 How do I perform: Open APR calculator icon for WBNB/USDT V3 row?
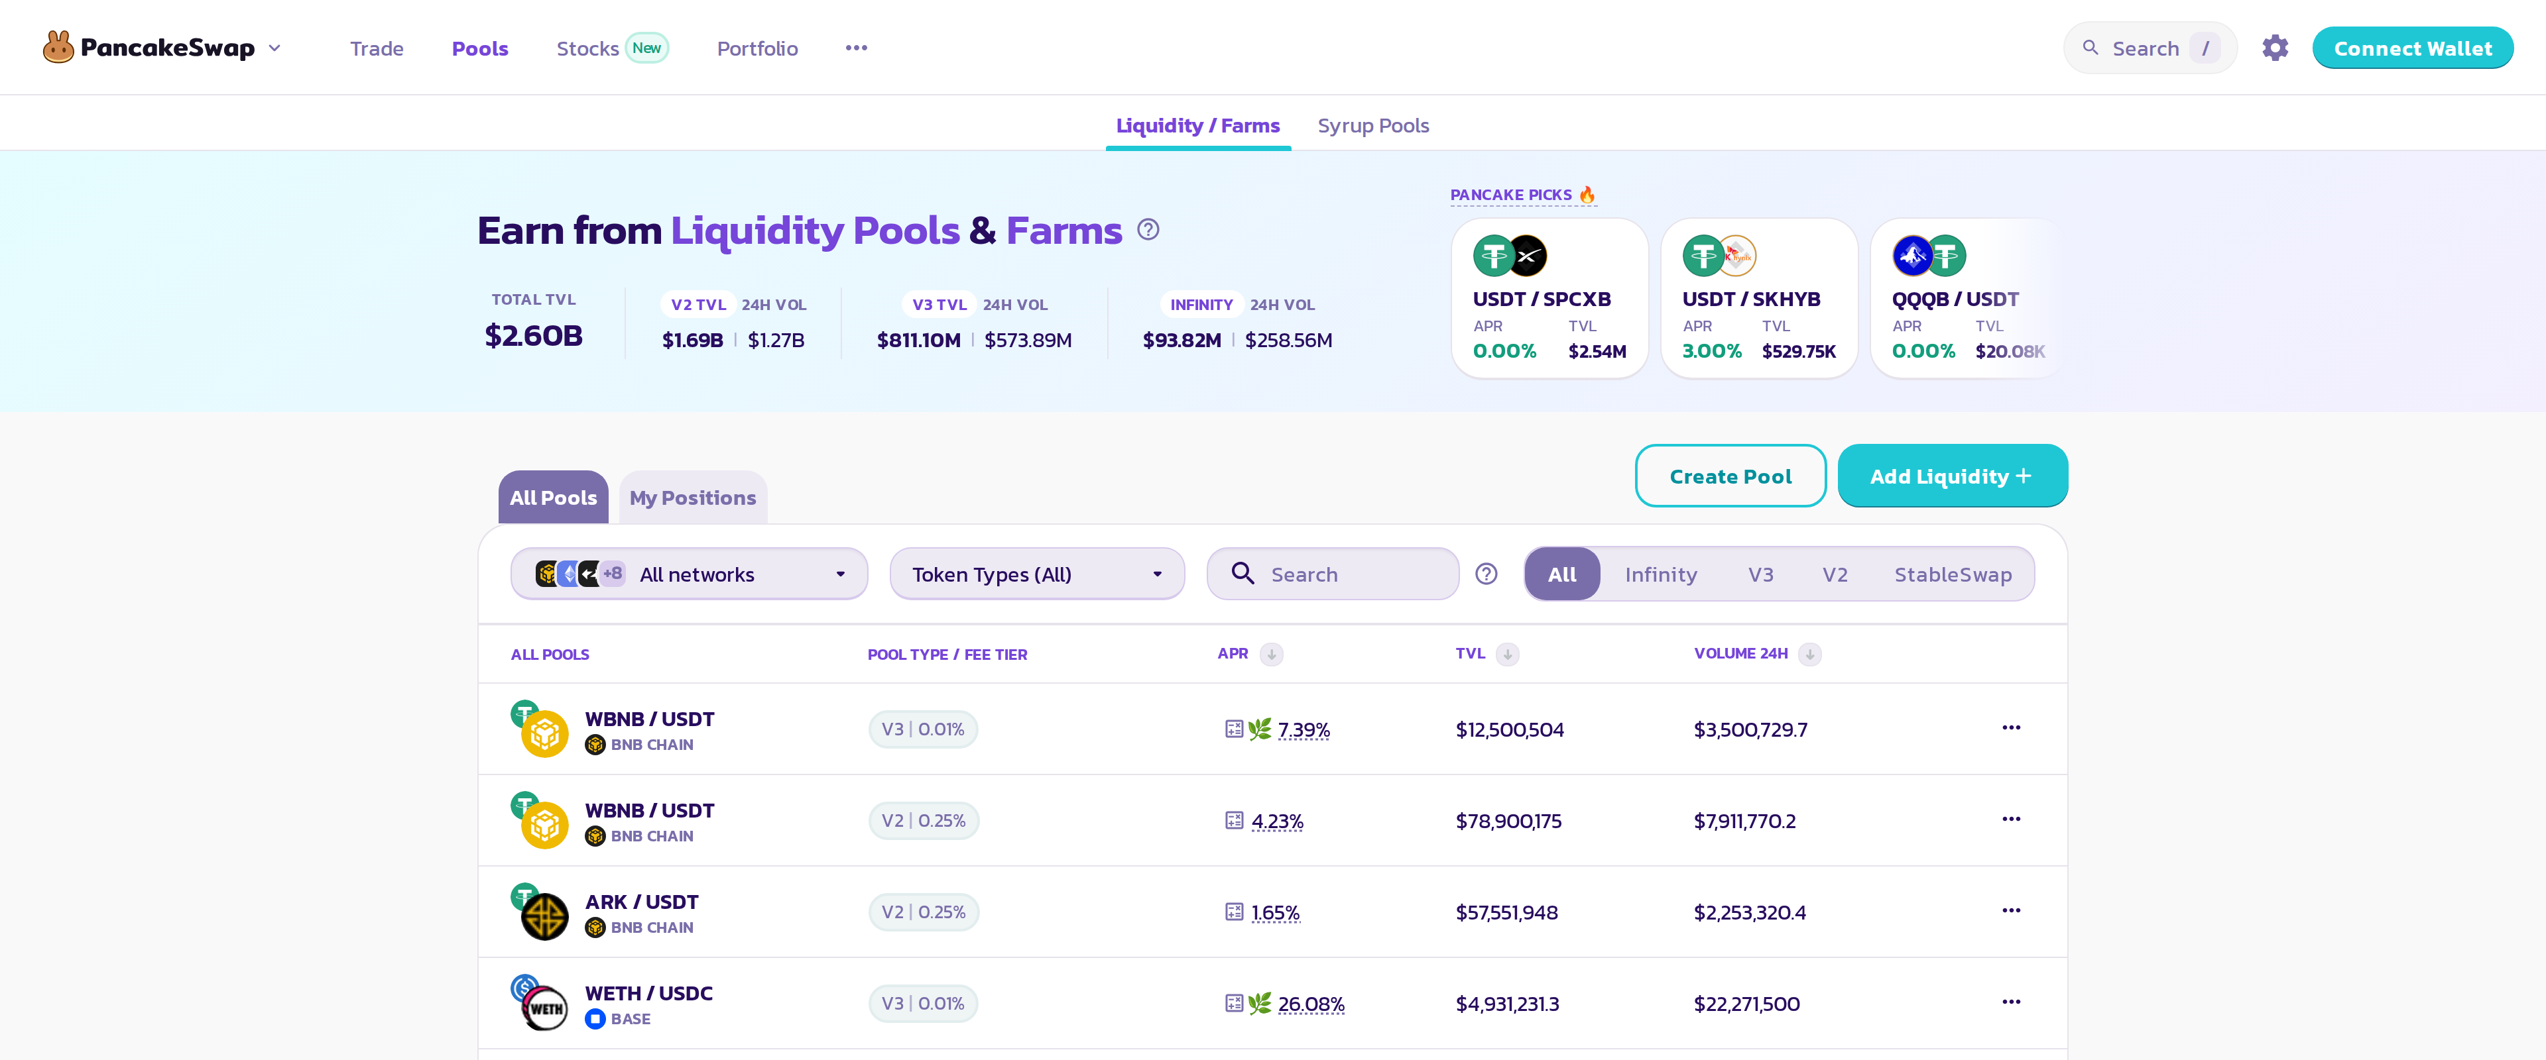tap(1233, 729)
